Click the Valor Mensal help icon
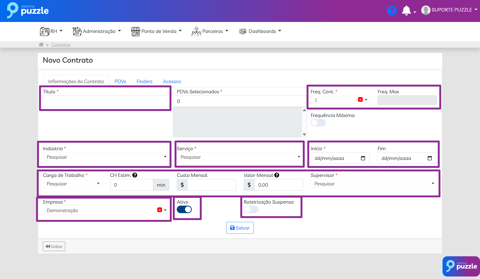Screen dimensions: 480x279 coord(277,175)
